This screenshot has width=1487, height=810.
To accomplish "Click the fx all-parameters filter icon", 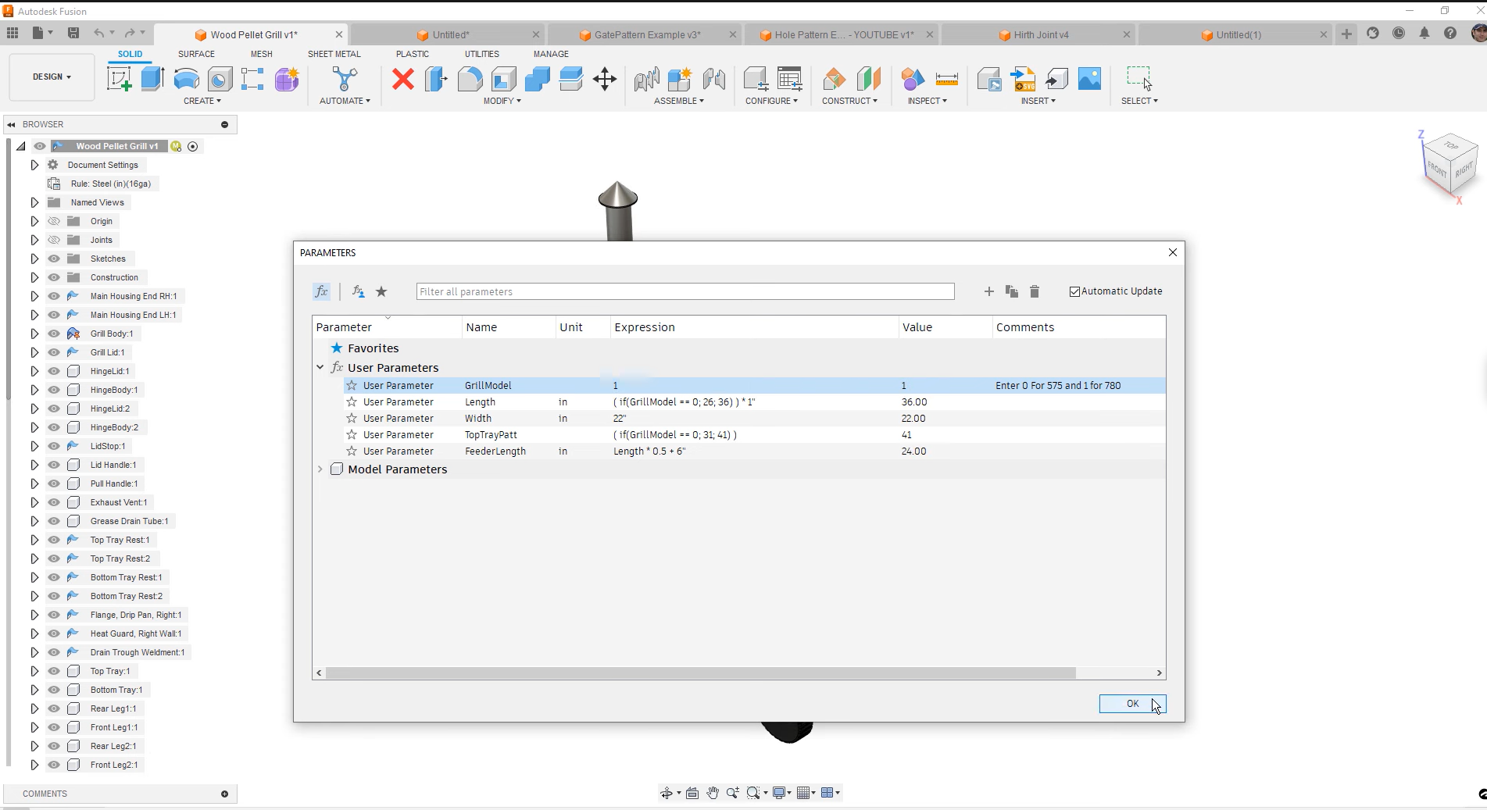I will 321,291.
